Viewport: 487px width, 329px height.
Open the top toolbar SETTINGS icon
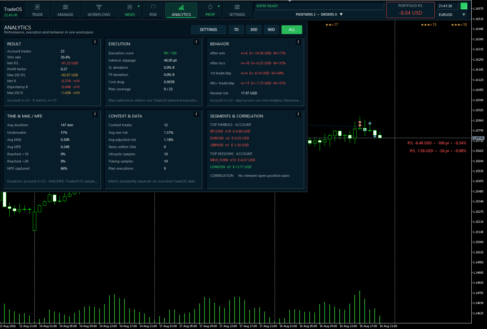237,7
